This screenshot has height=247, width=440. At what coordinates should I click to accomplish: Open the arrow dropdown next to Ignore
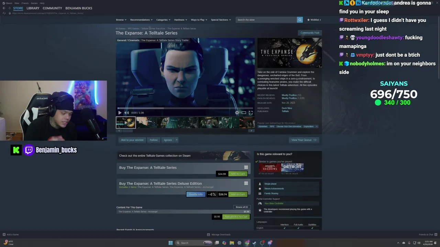point(176,140)
